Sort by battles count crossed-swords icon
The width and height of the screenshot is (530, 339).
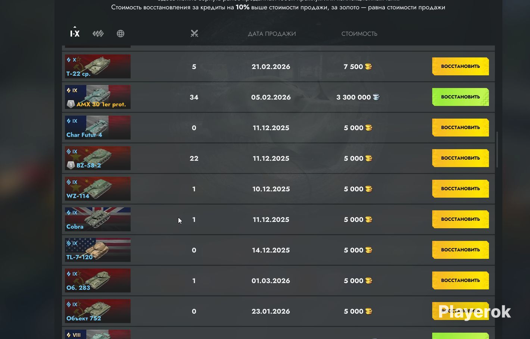[194, 34]
